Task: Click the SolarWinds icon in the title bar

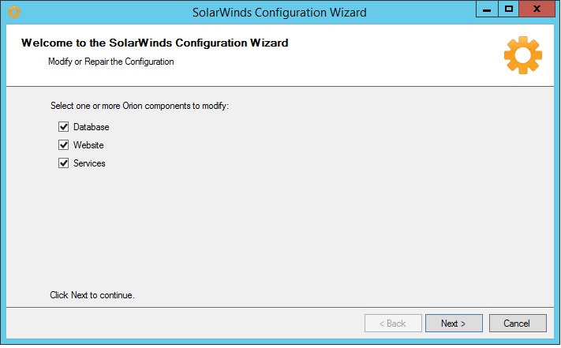Action: [13, 12]
